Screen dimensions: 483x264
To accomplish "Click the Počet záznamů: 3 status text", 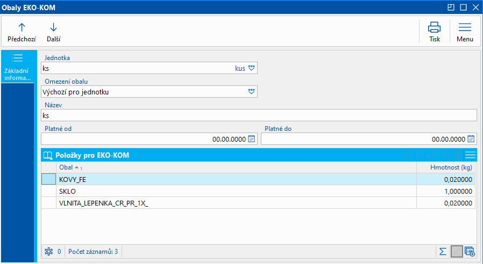I will click(x=93, y=252).
